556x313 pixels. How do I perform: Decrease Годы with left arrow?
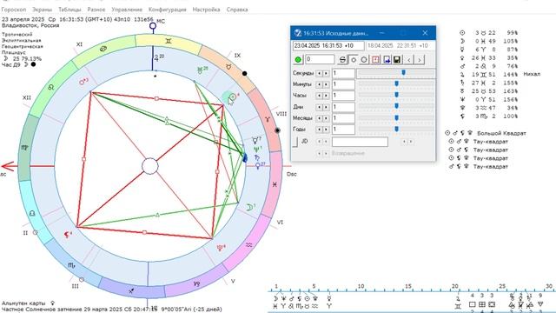pyautogui.click(x=319, y=130)
